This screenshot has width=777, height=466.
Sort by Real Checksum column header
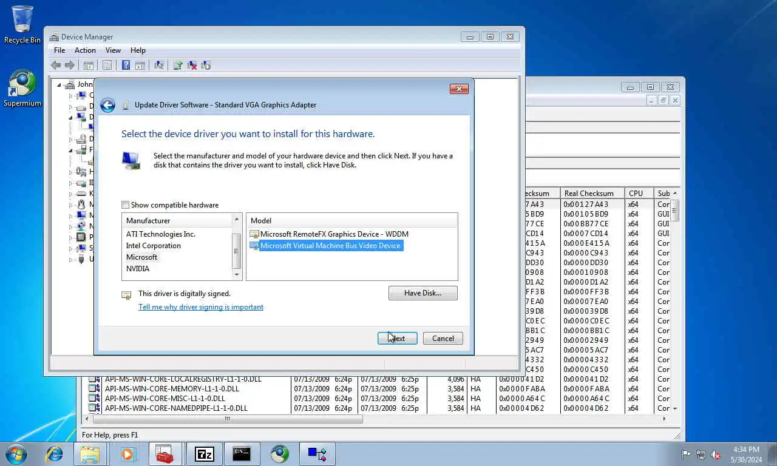591,194
